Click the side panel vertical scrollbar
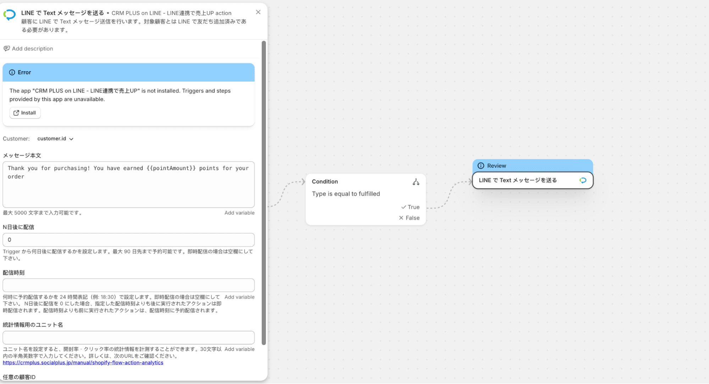The width and height of the screenshot is (709, 384). coord(264,193)
